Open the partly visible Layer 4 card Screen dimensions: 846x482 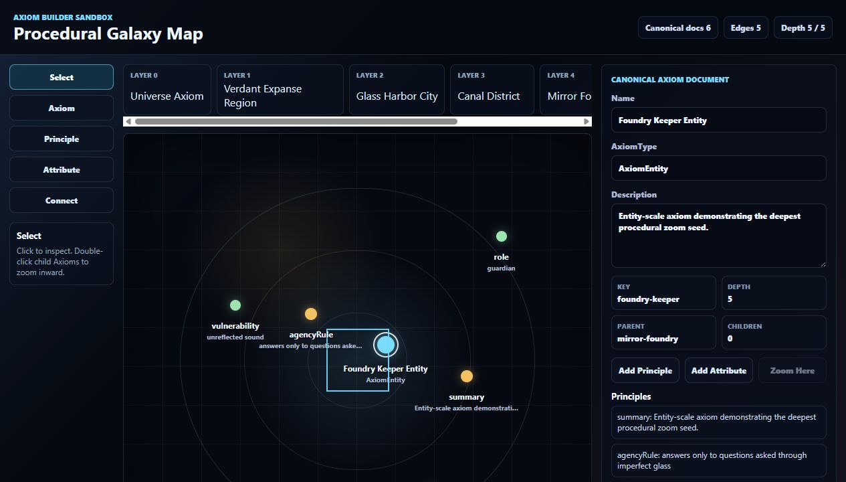click(x=566, y=89)
